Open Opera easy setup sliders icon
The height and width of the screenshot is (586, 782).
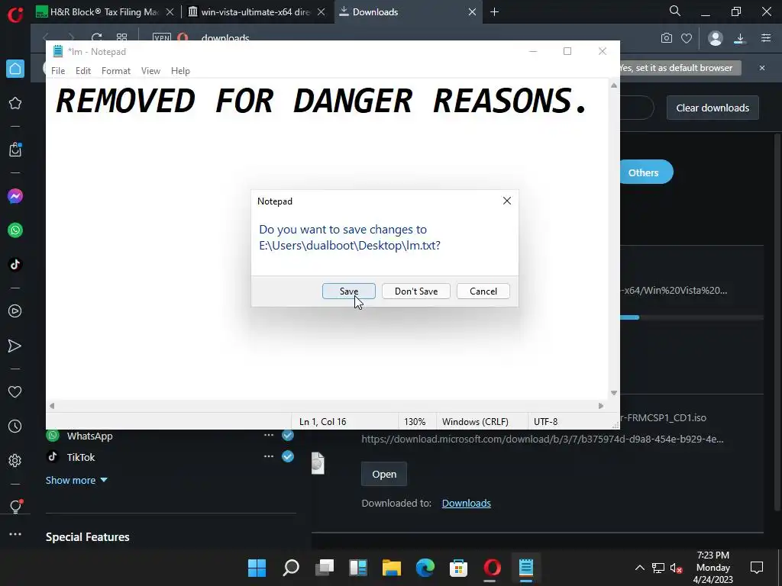[766, 38]
